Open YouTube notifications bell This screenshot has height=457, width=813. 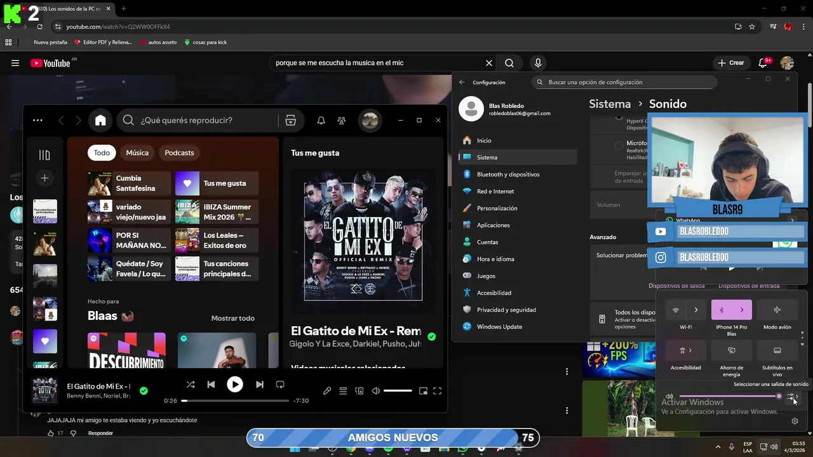pos(763,63)
